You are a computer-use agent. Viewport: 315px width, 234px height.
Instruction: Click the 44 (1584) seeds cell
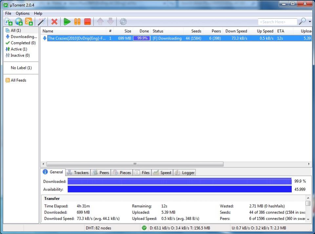click(193, 38)
